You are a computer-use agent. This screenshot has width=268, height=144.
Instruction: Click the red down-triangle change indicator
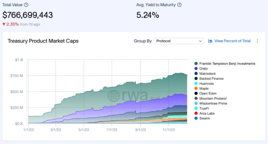coord(4,24)
